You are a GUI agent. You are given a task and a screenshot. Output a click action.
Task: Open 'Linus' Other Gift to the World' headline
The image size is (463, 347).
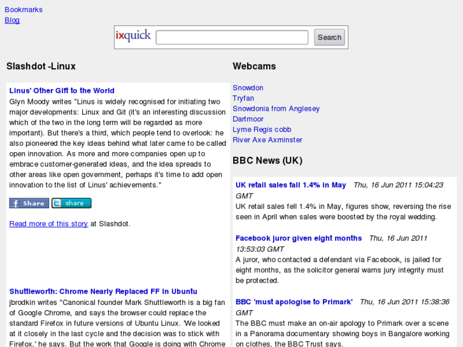tap(62, 90)
